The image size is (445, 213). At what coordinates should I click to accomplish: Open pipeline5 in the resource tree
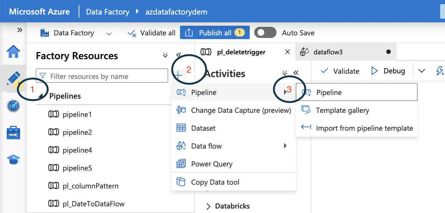[x=77, y=168]
